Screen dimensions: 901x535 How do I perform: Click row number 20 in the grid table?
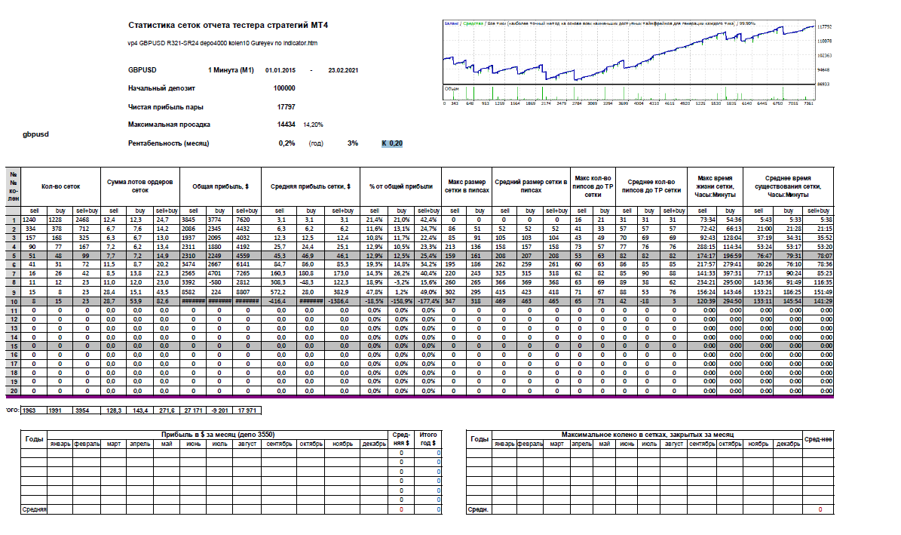pyautogui.click(x=14, y=391)
